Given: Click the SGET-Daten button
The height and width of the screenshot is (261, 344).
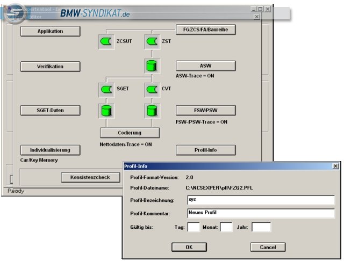Looking at the screenshot, I should [x=50, y=110].
